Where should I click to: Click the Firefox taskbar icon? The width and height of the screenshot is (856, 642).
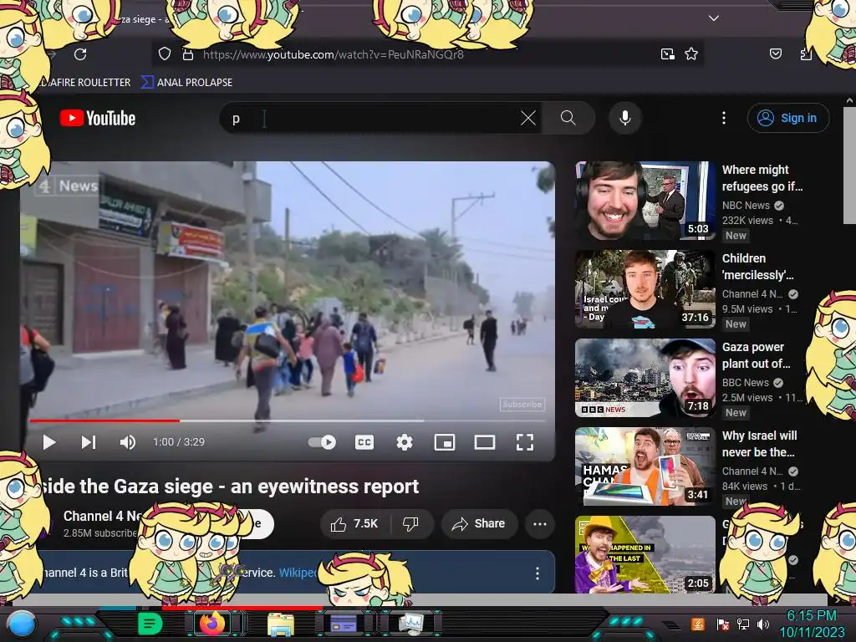(x=213, y=624)
